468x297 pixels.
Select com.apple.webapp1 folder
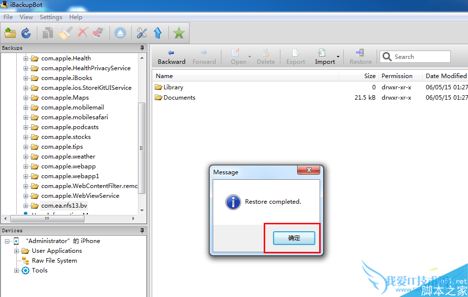click(70, 176)
